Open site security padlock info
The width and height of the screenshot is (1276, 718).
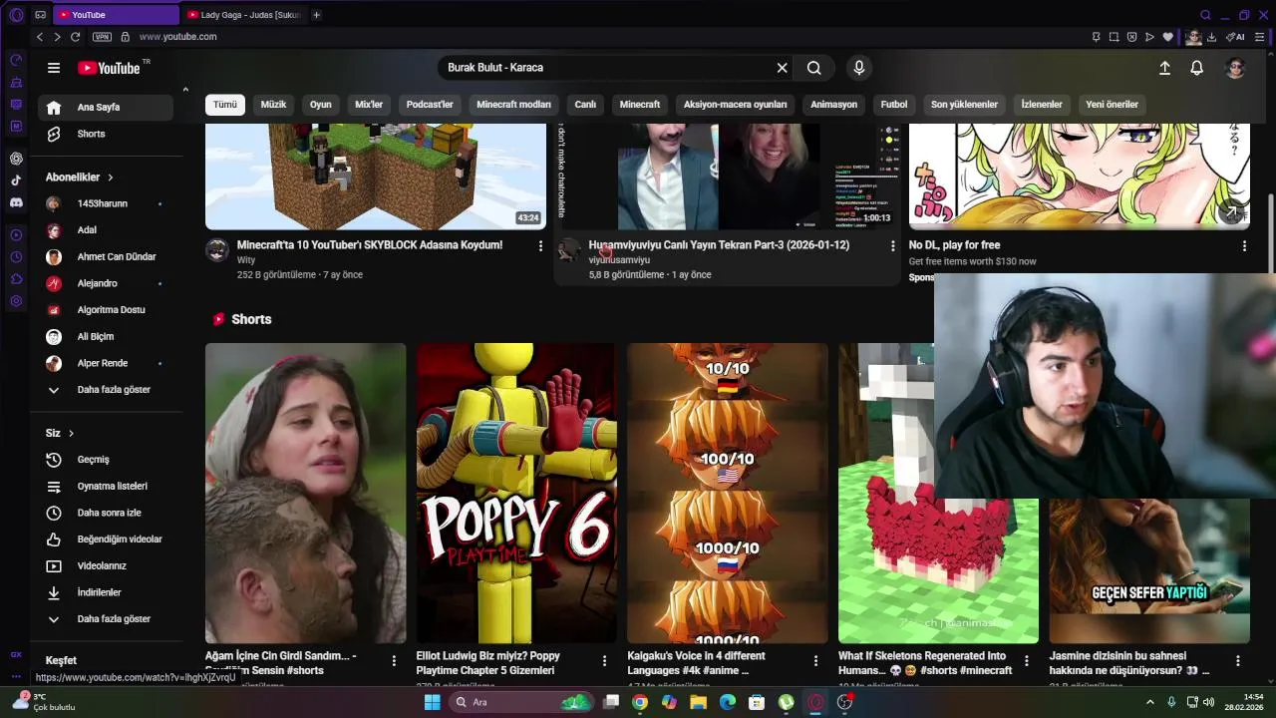125,37
